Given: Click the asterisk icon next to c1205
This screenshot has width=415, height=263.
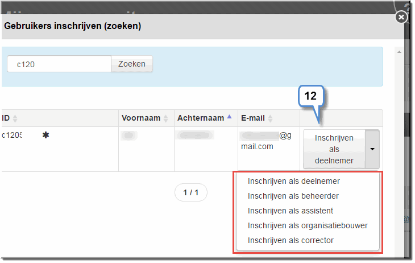Looking at the screenshot, I should (46, 135).
